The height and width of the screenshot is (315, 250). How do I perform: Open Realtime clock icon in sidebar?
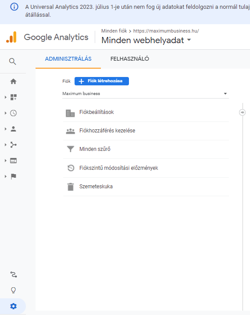14,113
